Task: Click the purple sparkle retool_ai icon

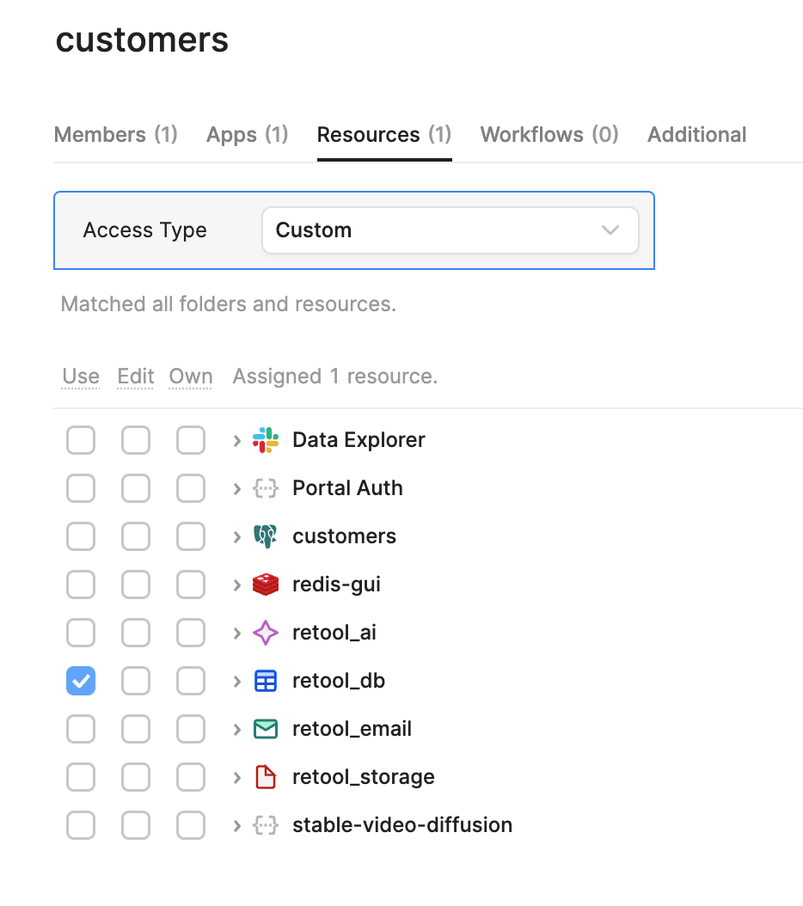Action: [266, 633]
